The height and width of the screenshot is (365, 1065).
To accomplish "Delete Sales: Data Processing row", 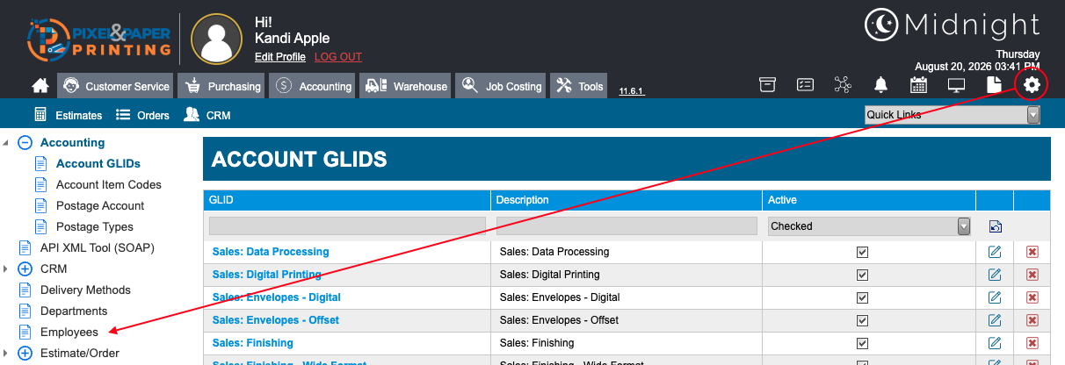I will [x=1032, y=252].
